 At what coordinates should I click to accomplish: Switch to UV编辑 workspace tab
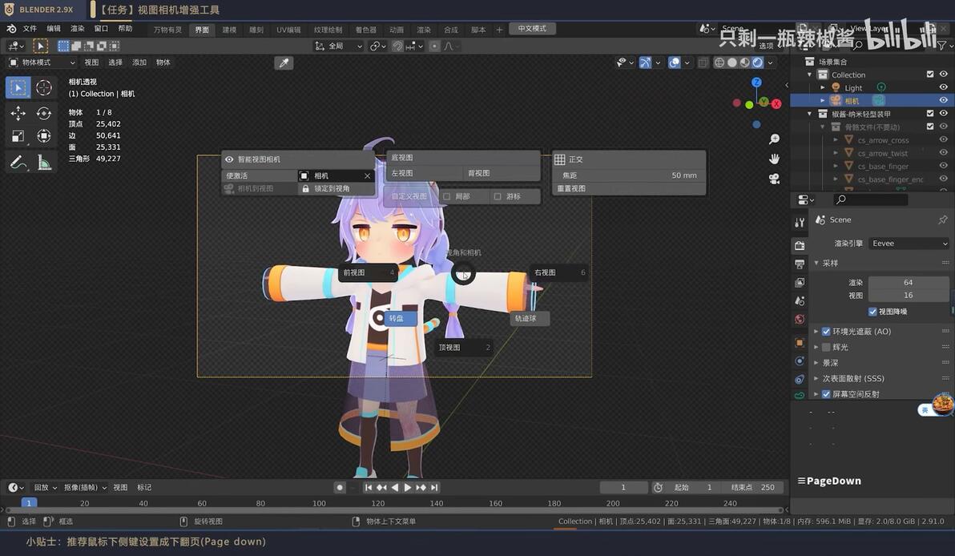click(x=288, y=30)
